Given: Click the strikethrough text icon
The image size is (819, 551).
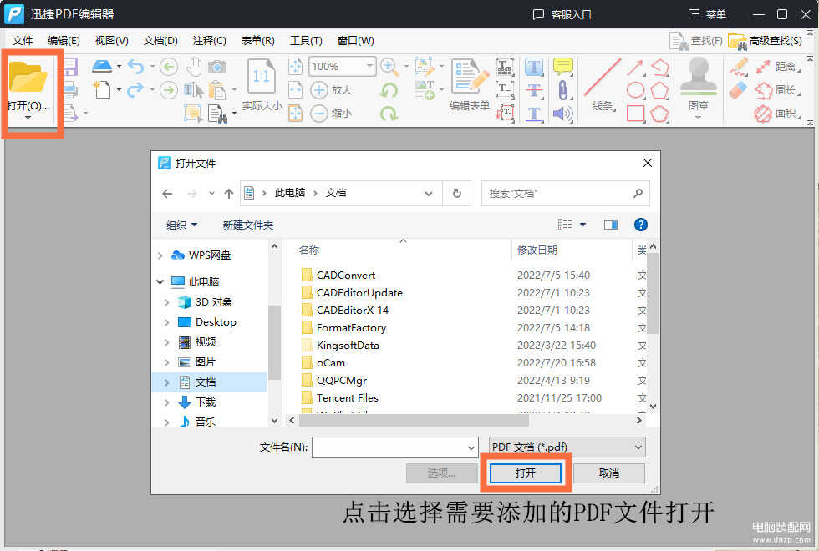Looking at the screenshot, I should click(534, 90).
